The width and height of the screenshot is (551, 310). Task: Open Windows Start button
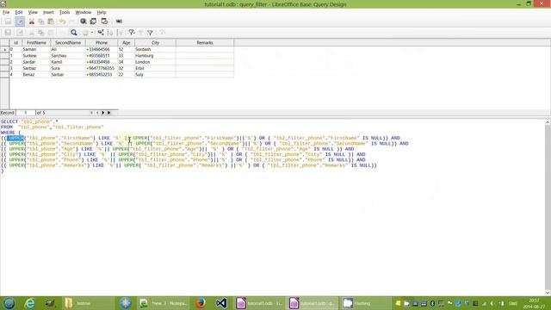click(9, 303)
